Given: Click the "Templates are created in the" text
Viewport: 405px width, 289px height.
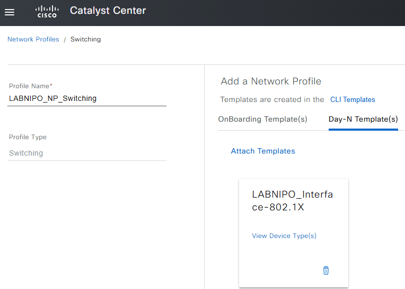Looking at the screenshot, I should [272, 99].
